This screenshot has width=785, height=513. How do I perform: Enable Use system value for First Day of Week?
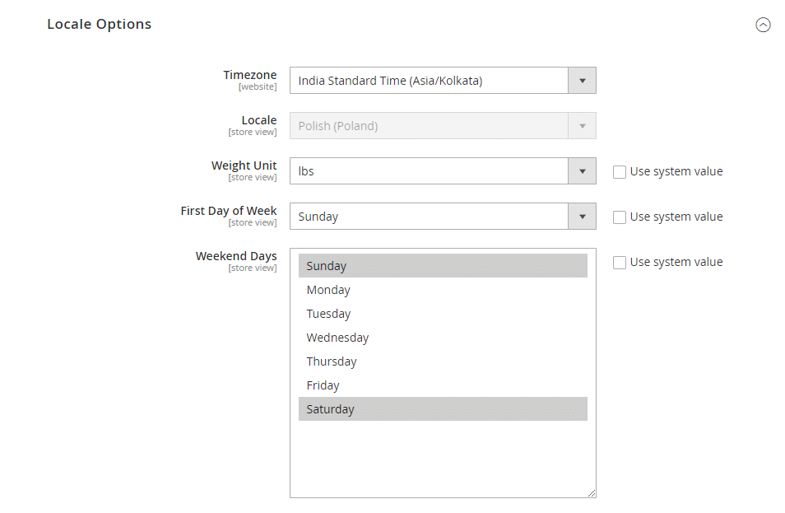click(x=620, y=217)
